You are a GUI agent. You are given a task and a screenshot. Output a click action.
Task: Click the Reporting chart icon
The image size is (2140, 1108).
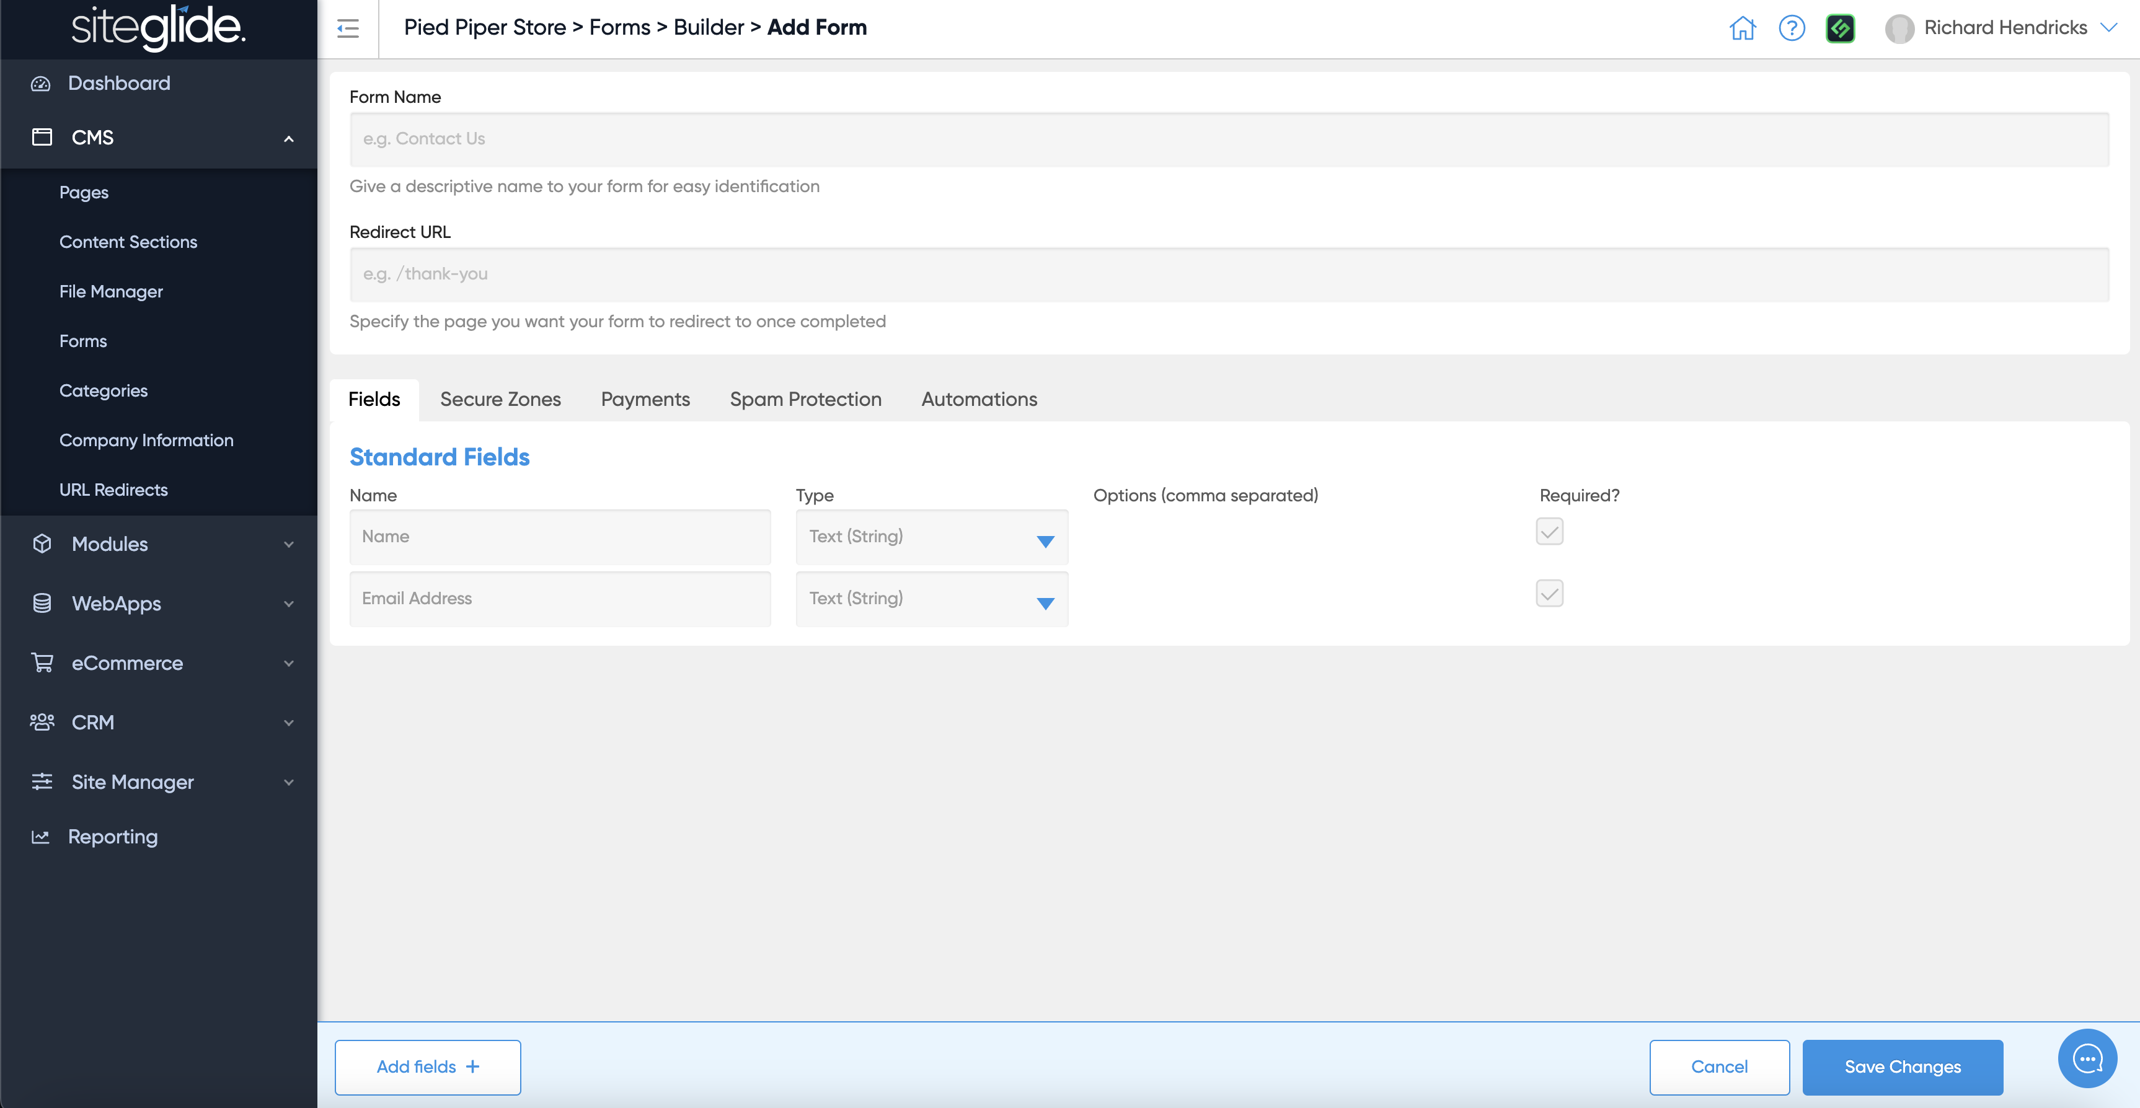point(41,837)
